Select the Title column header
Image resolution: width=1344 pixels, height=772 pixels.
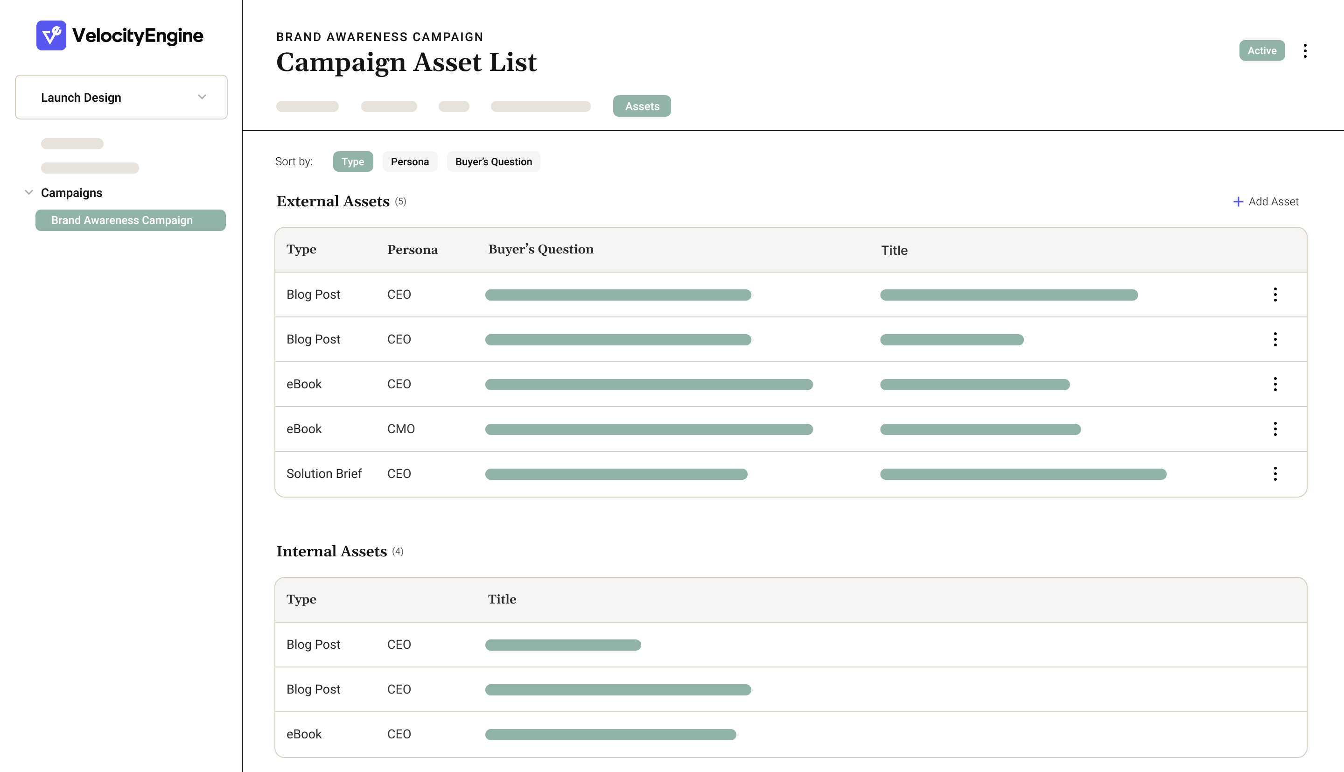[x=895, y=250]
